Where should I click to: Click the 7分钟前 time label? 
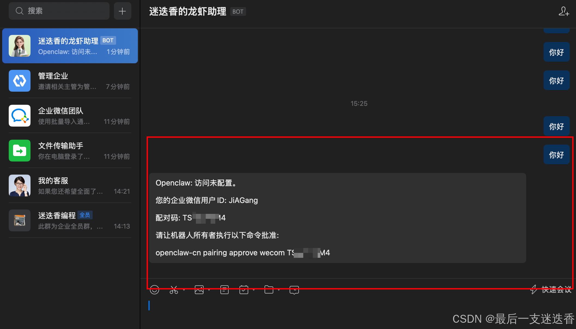(x=118, y=87)
